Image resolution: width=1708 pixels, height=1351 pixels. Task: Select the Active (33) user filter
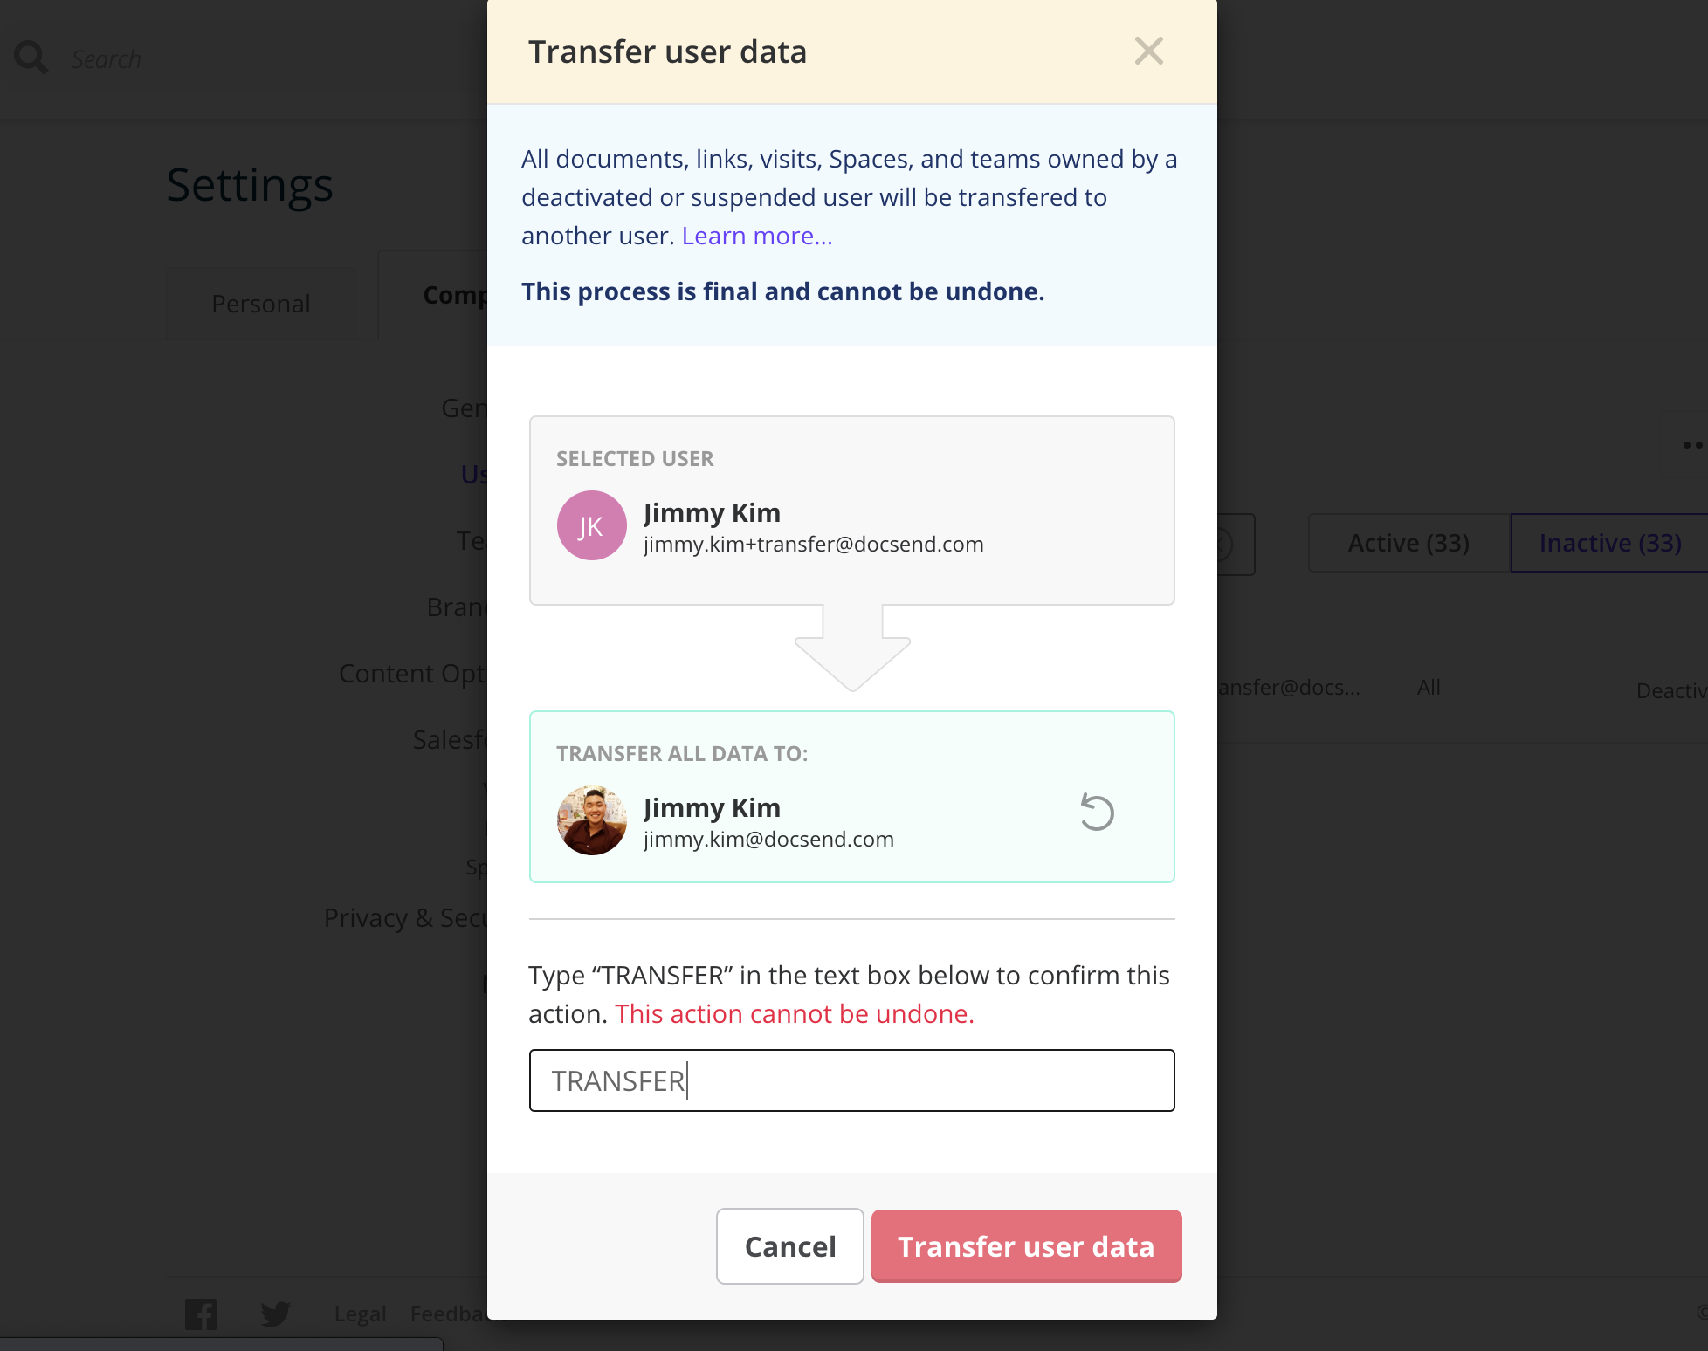click(1408, 543)
